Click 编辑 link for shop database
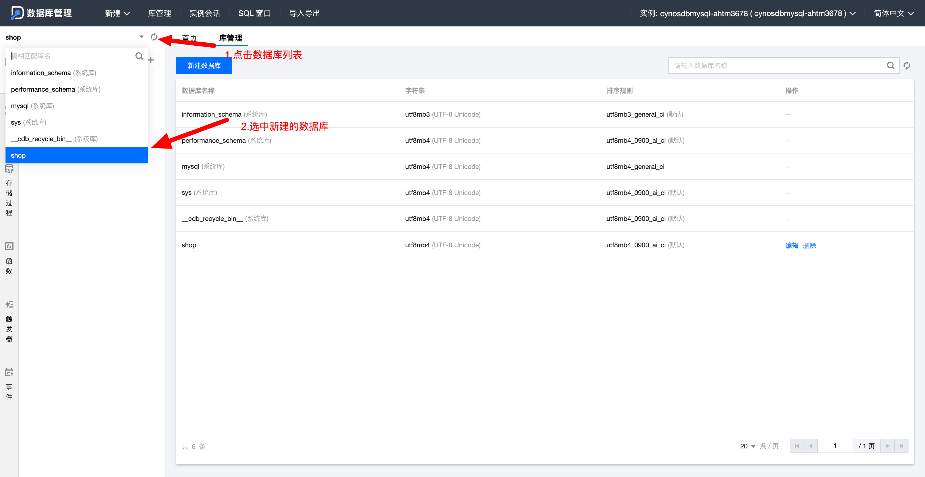 pos(791,245)
